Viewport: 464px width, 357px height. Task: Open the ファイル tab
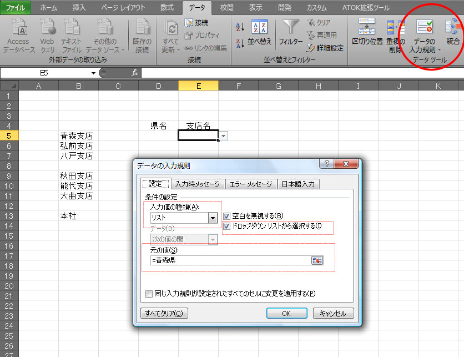coord(16,7)
